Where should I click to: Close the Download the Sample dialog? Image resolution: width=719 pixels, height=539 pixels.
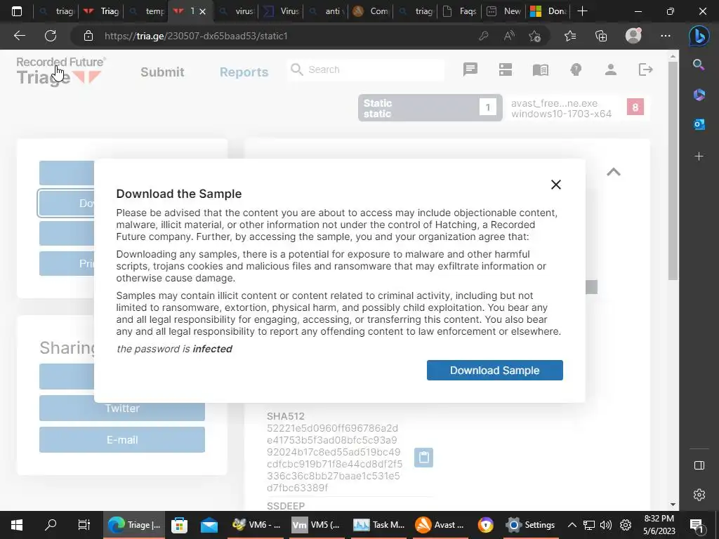556,185
